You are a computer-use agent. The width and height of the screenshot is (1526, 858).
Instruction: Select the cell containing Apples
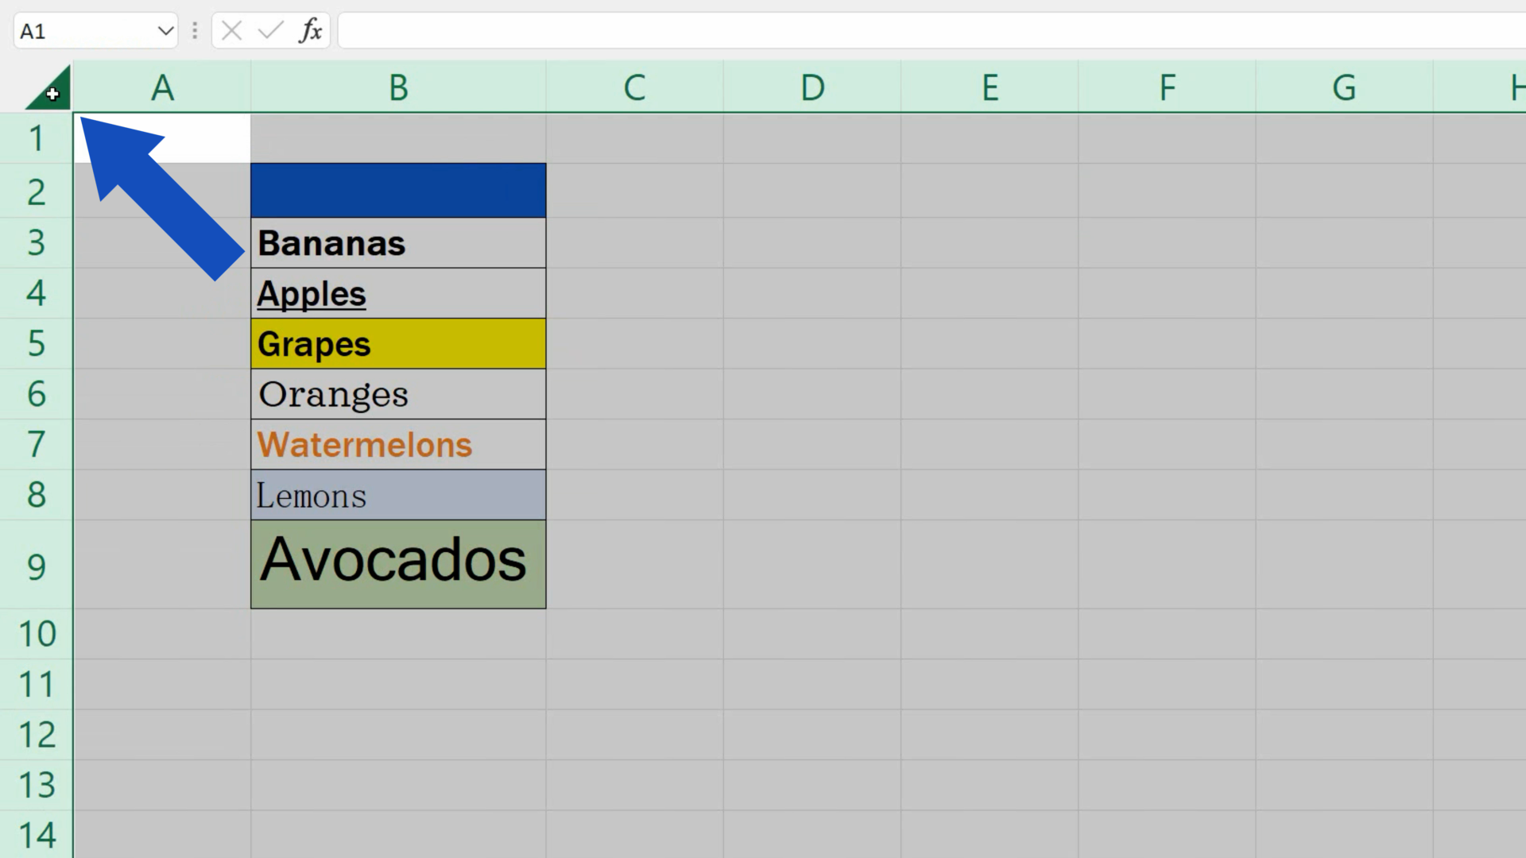397,292
